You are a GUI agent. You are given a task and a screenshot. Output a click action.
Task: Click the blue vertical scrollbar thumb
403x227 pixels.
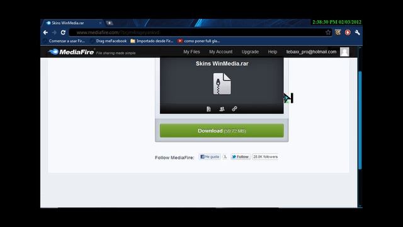coord(360,120)
